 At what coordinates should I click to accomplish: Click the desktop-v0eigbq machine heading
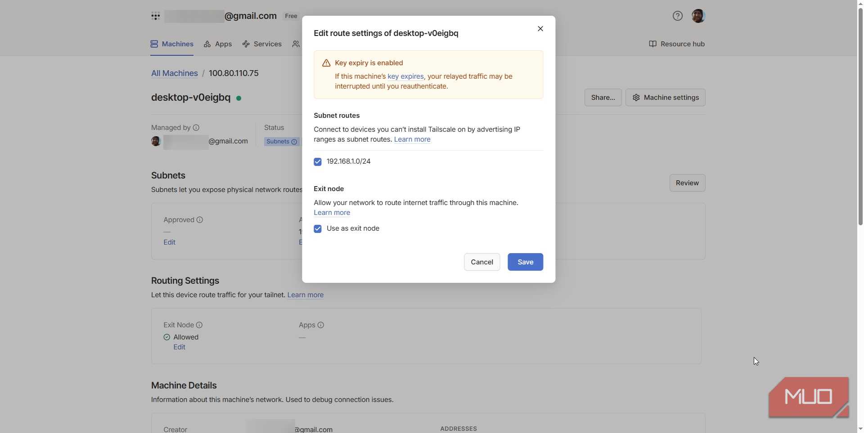click(x=191, y=98)
